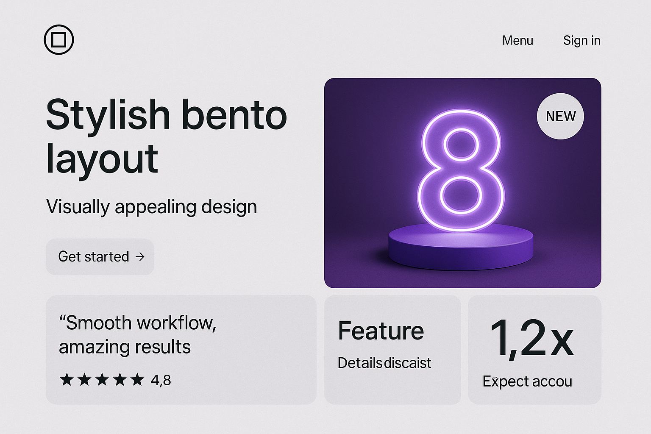Screen dimensions: 651x434
Task: Click the "Expect accou" caption
Action: [527, 381]
